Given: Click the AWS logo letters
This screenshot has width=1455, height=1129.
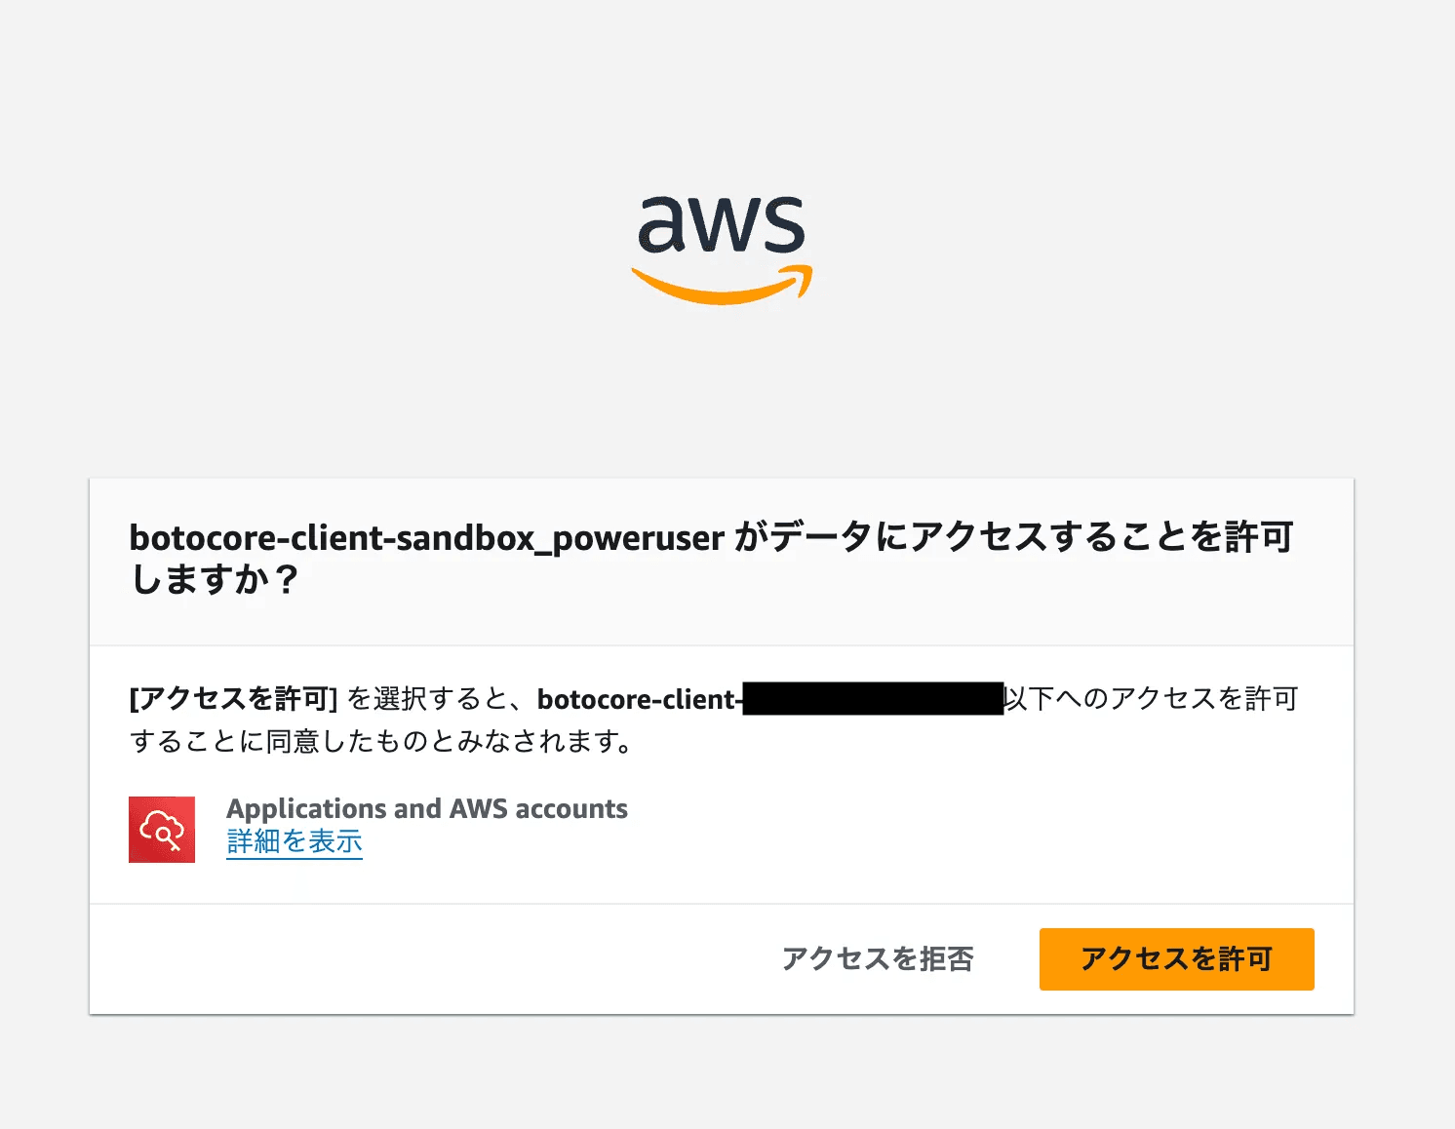Looking at the screenshot, I should click(x=722, y=224).
